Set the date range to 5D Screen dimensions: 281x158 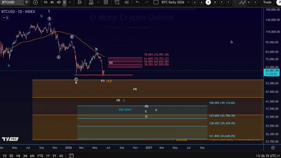11,156
